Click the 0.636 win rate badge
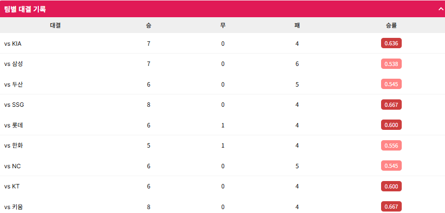This screenshot has width=445, height=213. click(391, 43)
